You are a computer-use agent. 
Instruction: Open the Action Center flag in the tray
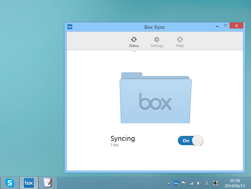click(183, 183)
